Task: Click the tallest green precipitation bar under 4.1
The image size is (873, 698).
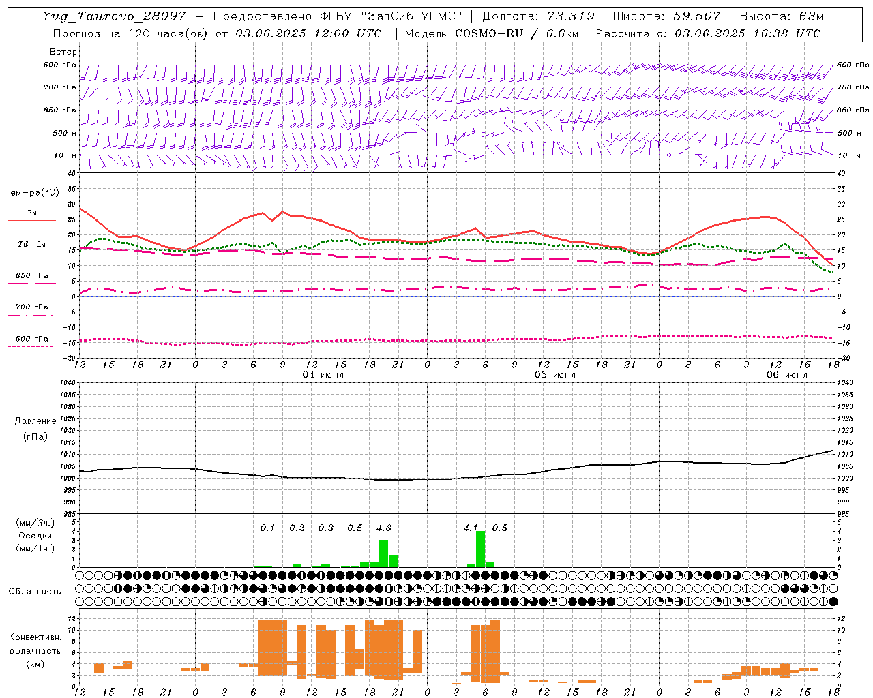Action: point(480,549)
